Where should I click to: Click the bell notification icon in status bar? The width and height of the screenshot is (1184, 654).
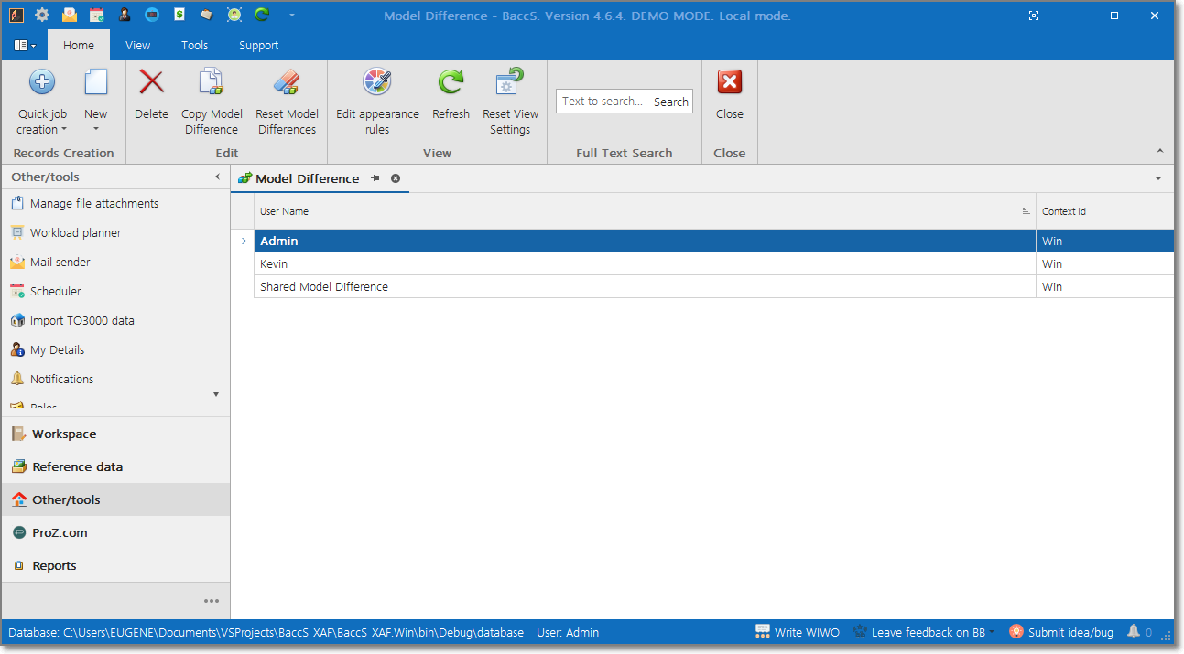tap(1134, 632)
